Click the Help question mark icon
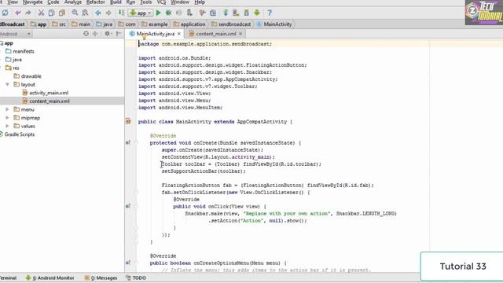Image resolution: width=503 pixels, height=283 pixels. (x=270, y=13)
